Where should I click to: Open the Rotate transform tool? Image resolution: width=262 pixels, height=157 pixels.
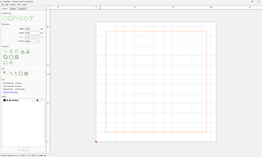point(17,52)
